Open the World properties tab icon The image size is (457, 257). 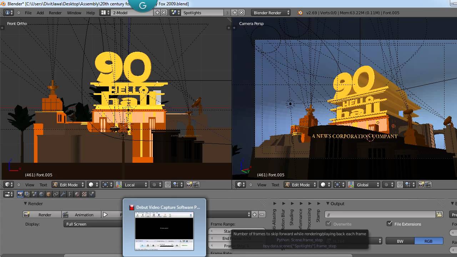coord(41,194)
